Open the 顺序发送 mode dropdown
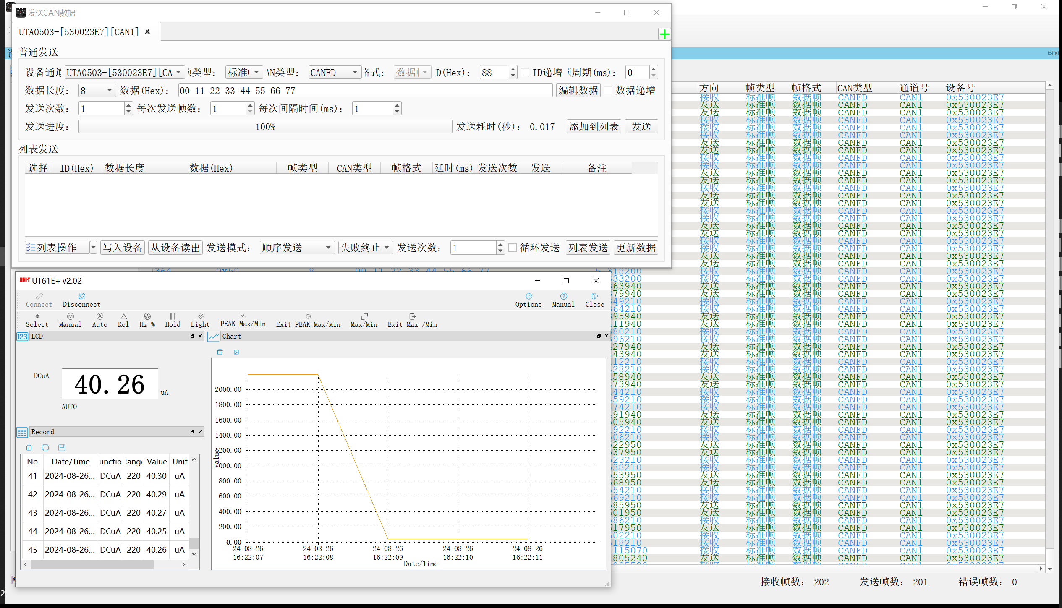Viewport: 1062px width, 608px height. [x=297, y=248]
